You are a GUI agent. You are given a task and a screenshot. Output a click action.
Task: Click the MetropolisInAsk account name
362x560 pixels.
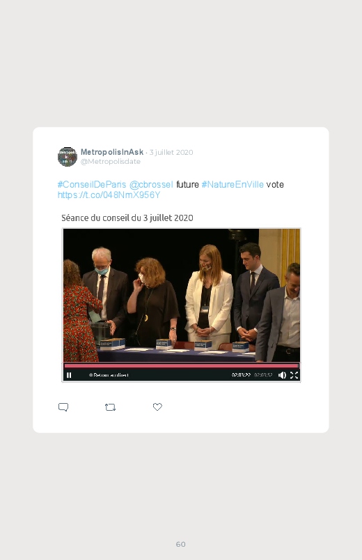coord(112,152)
